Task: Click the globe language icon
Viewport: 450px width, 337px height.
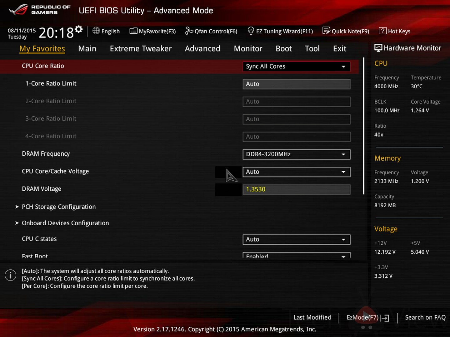Action: tap(96, 31)
